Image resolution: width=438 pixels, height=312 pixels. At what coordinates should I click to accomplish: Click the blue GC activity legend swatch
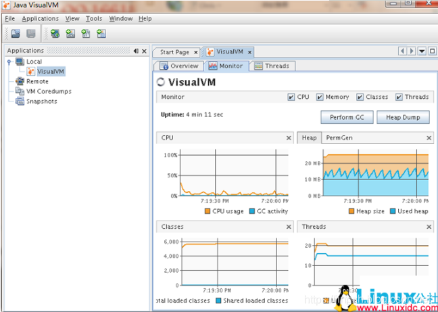252,211
